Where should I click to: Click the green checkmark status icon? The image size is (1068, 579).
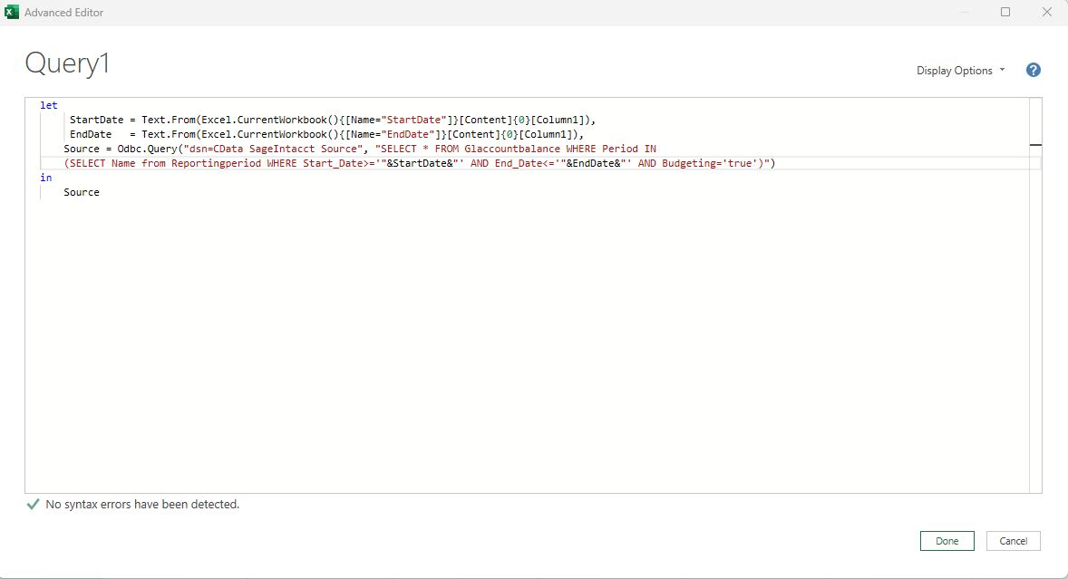coord(33,504)
